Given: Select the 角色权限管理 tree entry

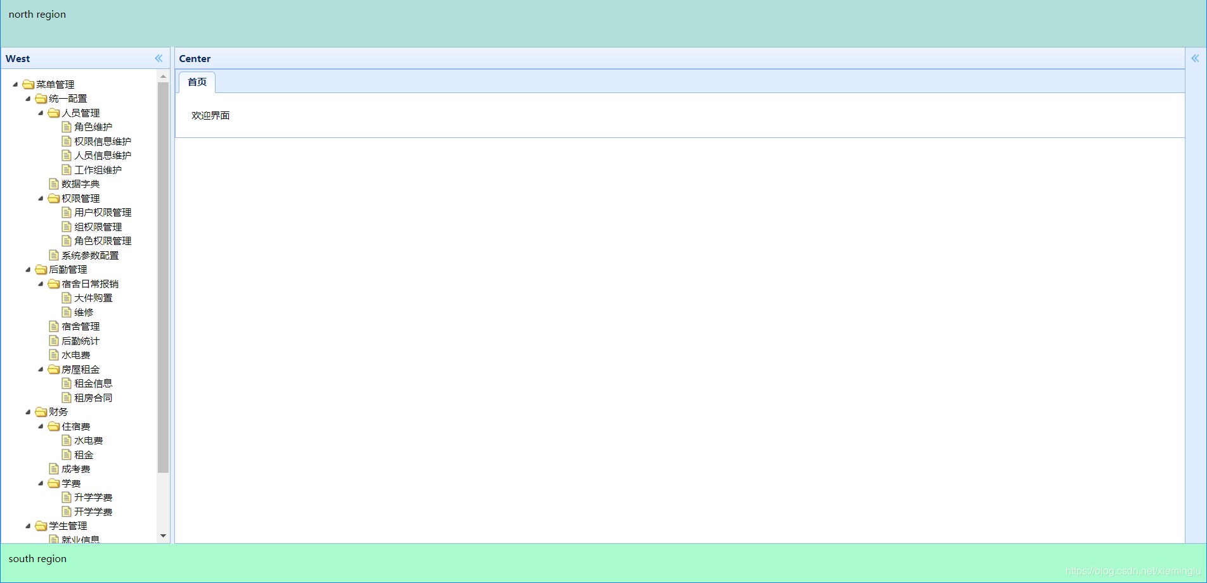Looking at the screenshot, I should [x=103, y=241].
